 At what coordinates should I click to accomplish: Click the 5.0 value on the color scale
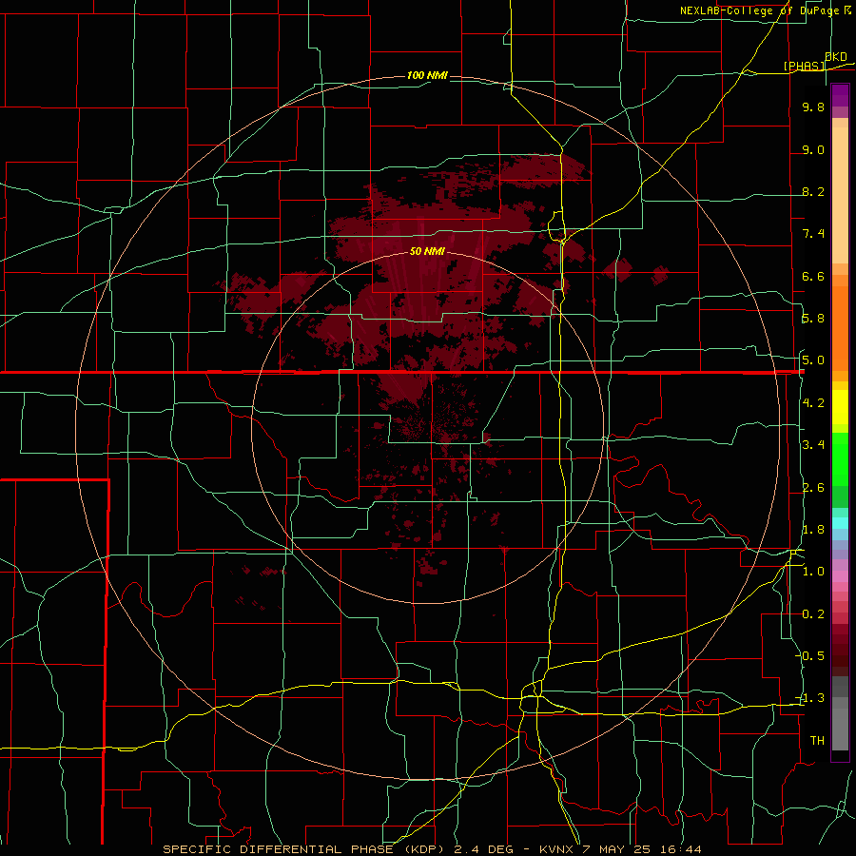[813, 360]
